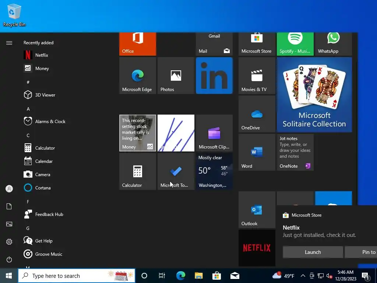Open the user account icon in Start sidebar

click(9, 189)
